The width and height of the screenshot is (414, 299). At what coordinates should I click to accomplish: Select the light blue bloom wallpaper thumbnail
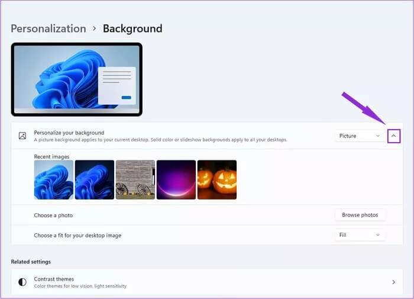coord(54,180)
